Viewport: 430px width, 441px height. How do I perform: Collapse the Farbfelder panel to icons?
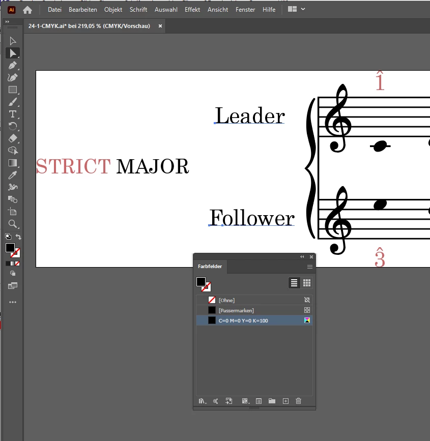pyautogui.click(x=302, y=257)
